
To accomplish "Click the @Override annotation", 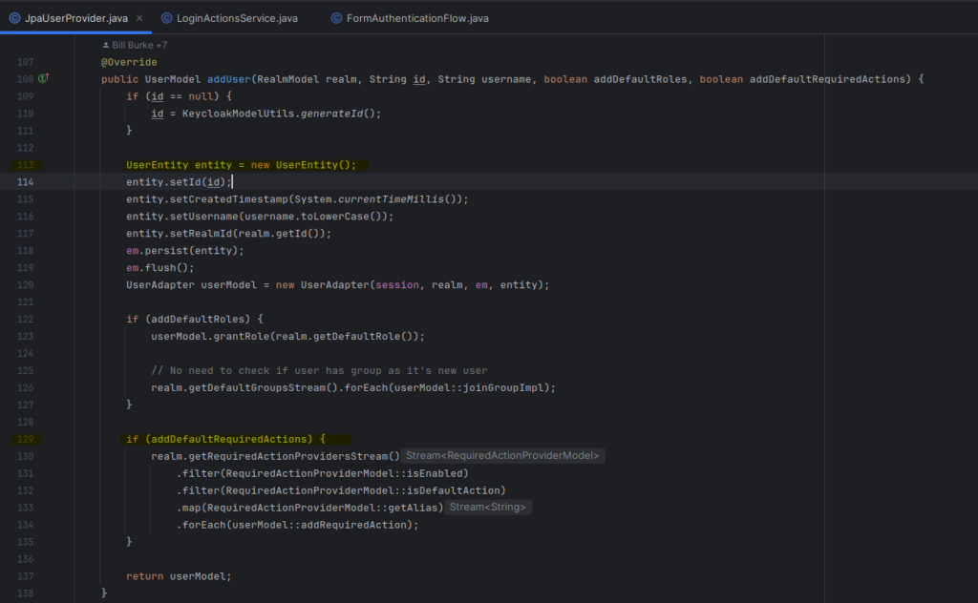I will click(129, 62).
